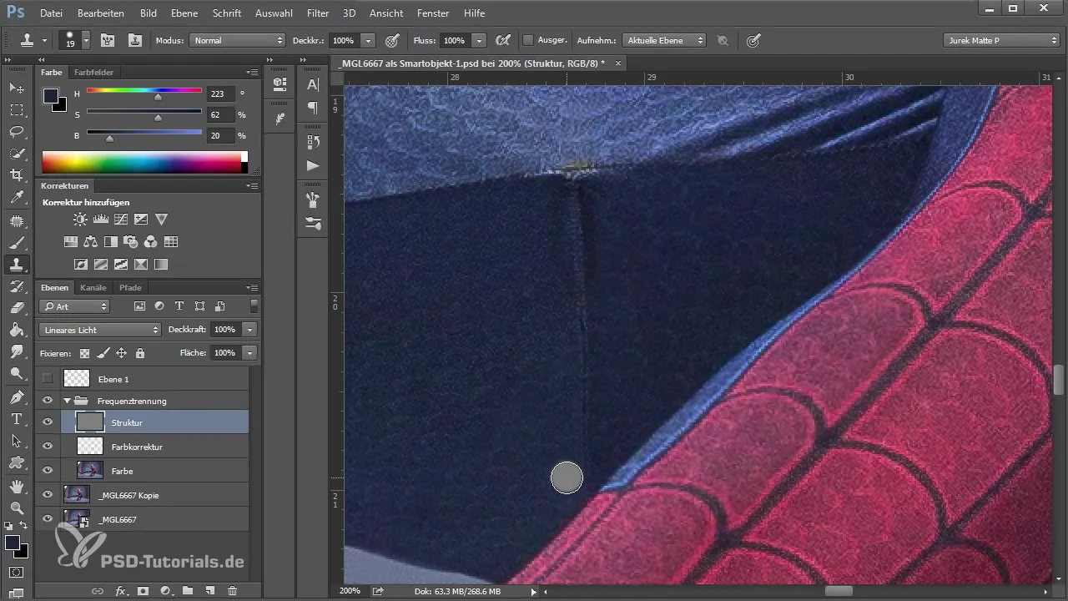Open the layer style fx menu
Viewport: 1068px width, 601px height.
(121, 591)
